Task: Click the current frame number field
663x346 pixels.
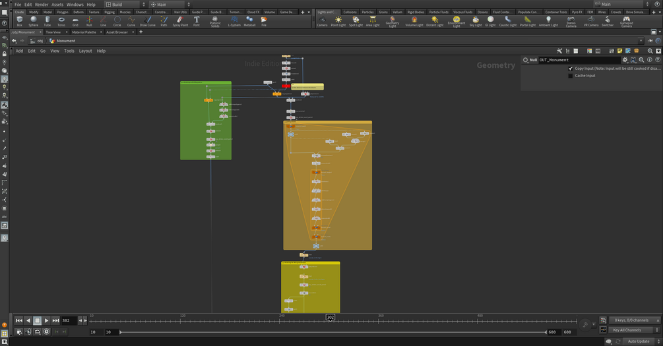Action: pos(69,321)
